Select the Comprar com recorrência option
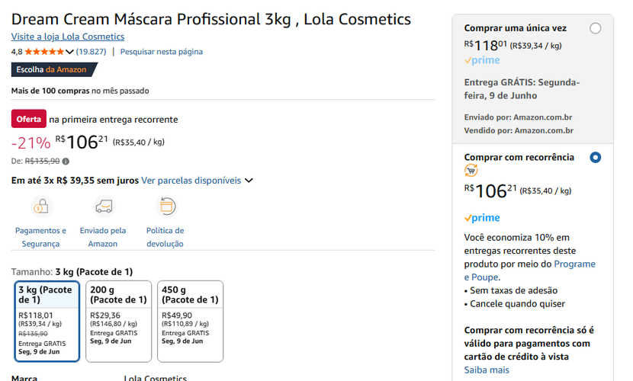 (595, 158)
